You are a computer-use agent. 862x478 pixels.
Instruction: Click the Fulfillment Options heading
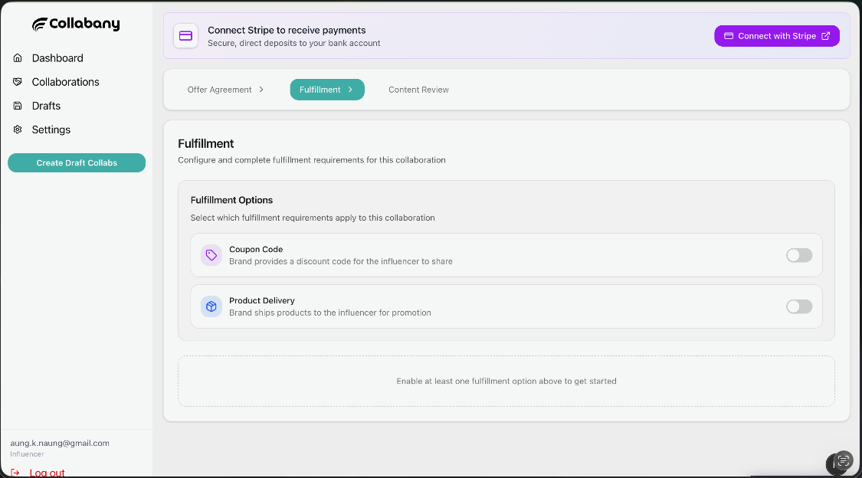click(231, 200)
